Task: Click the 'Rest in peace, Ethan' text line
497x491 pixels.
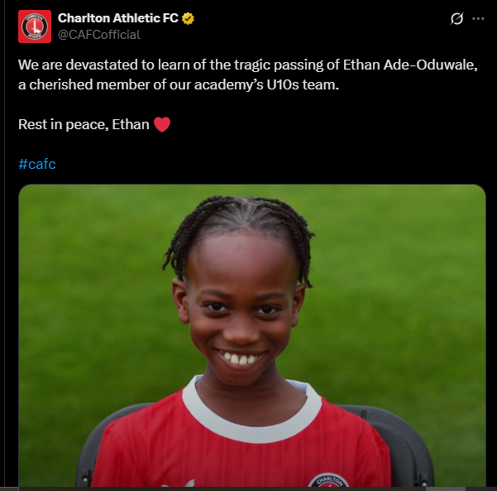Action: click(x=84, y=124)
